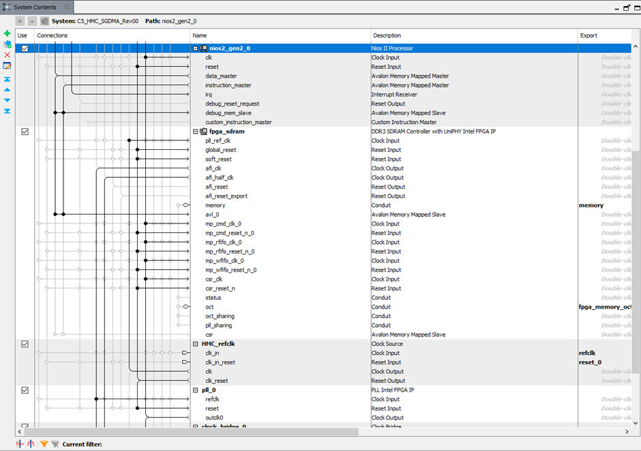Remove the selected nios2_gen2_0 component
The height and width of the screenshot is (451, 641).
coord(7,55)
